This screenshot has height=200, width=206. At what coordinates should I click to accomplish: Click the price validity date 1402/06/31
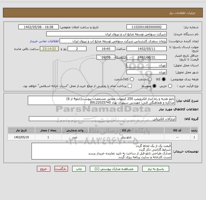click(x=147, y=57)
